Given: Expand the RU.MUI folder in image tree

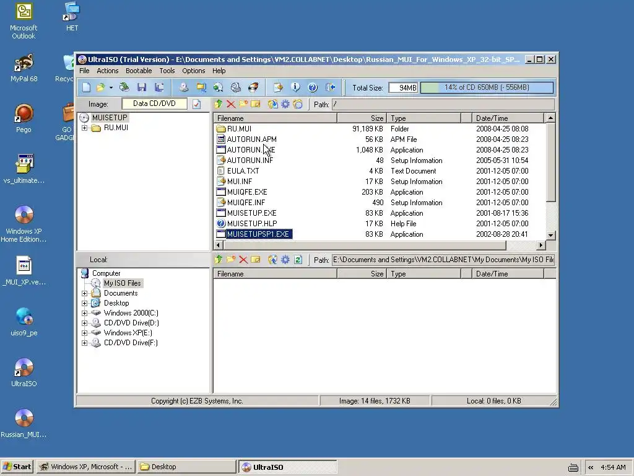Looking at the screenshot, I should (x=84, y=128).
